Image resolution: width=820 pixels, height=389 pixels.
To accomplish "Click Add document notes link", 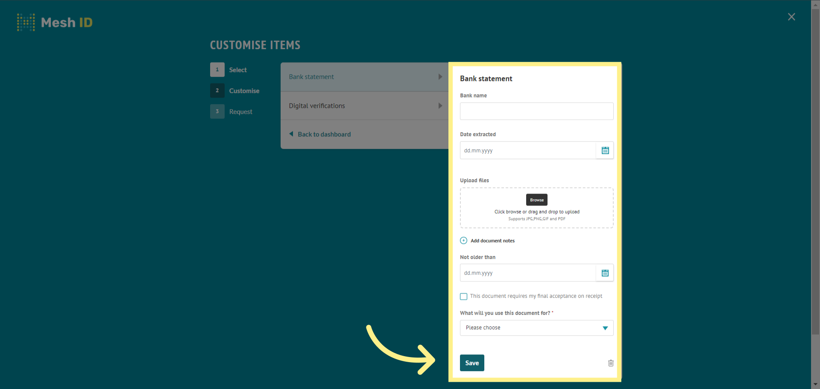I will pyautogui.click(x=492, y=241).
